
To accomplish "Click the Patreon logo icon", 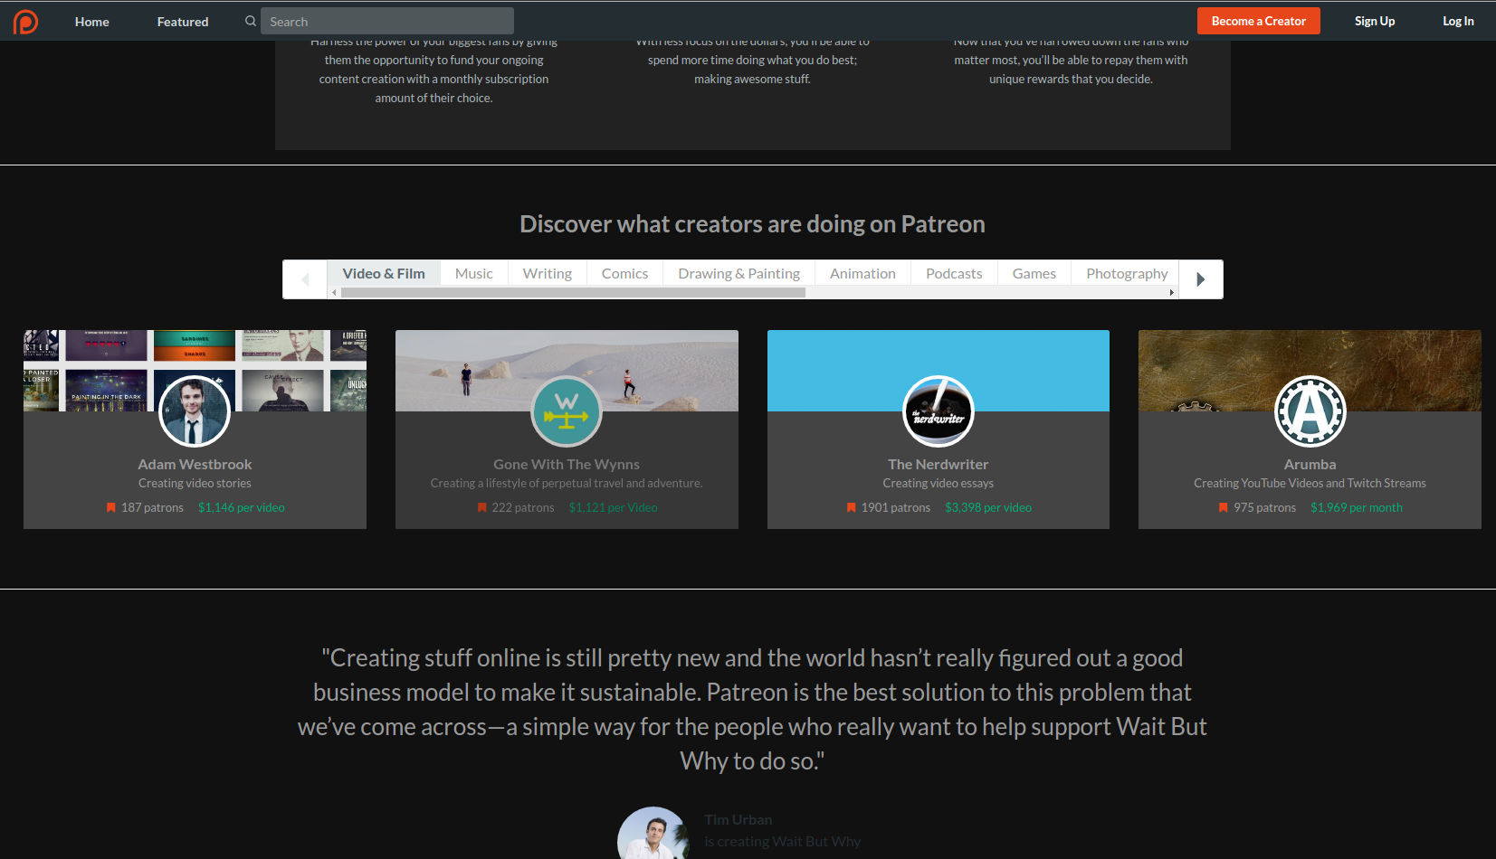I will [25, 21].
